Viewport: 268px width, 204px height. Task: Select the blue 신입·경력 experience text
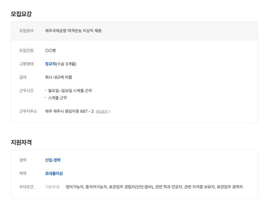point(53,160)
